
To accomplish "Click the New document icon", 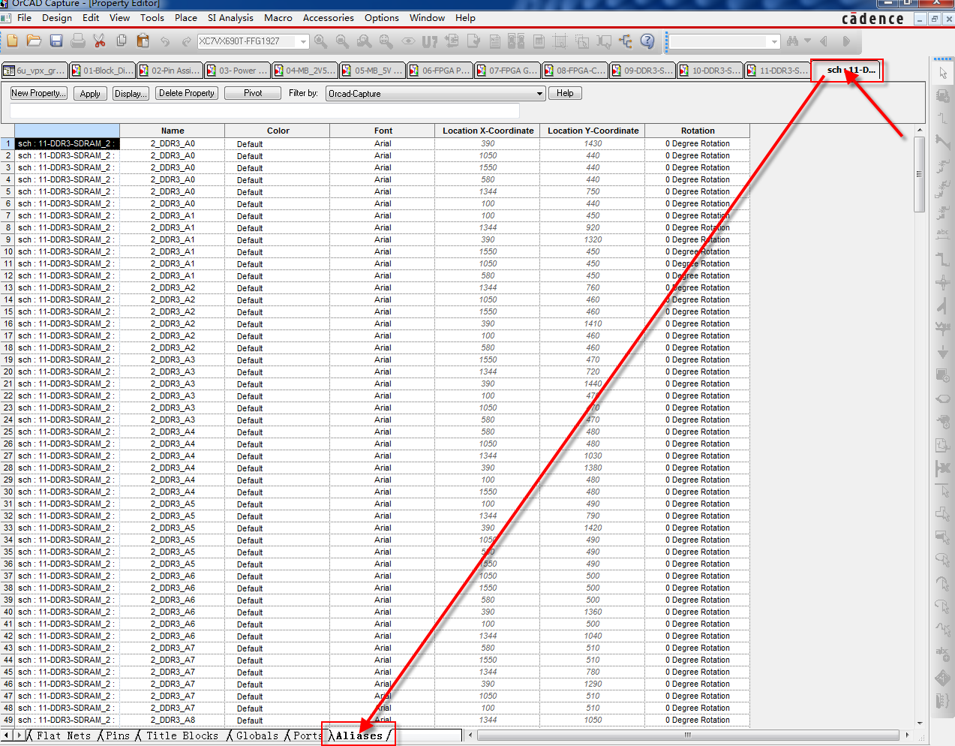I will click(12, 41).
